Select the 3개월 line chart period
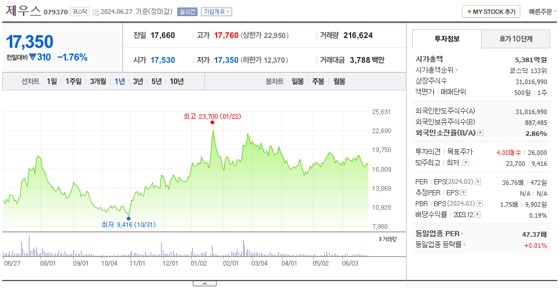Viewport: 559px width, 288px height. [98, 81]
